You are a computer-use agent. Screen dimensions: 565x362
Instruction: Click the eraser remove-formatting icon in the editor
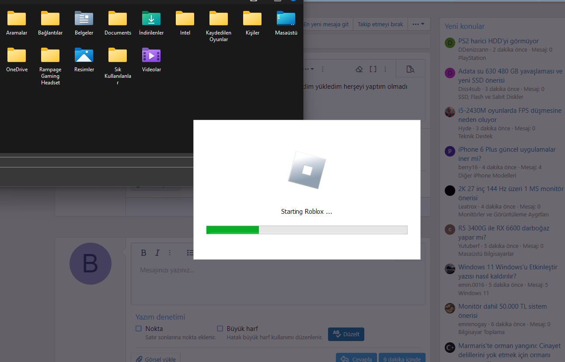tap(359, 69)
